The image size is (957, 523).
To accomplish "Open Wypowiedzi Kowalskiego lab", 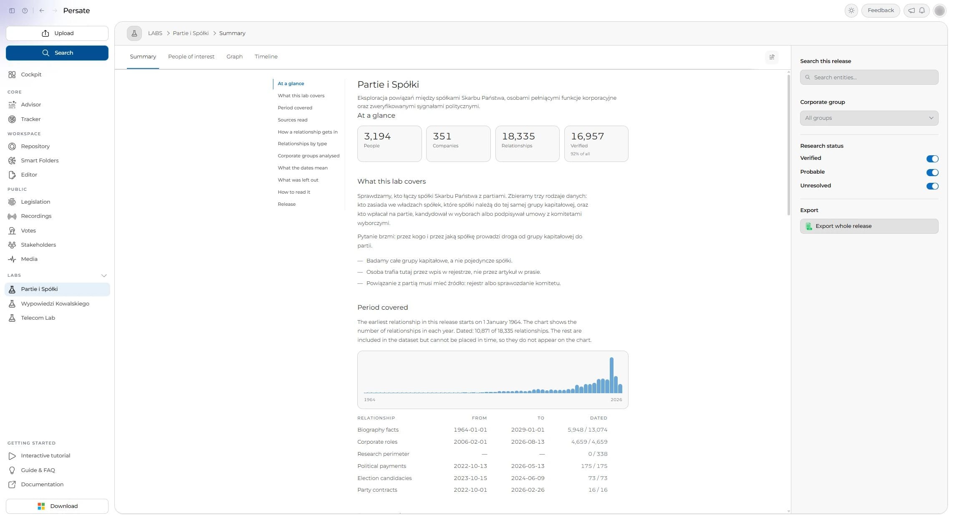I will [57, 304].
